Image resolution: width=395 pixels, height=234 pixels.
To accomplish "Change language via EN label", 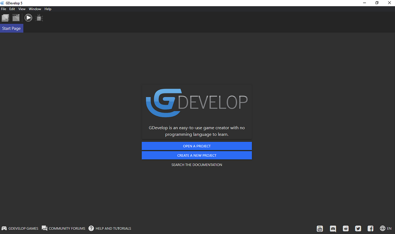I will 389,228.
